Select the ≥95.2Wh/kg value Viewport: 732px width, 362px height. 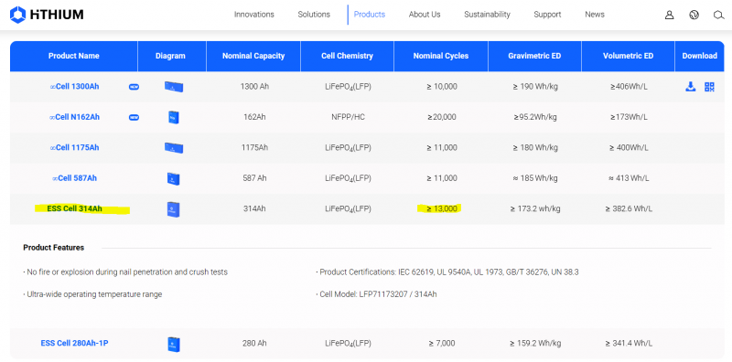click(535, 117)
